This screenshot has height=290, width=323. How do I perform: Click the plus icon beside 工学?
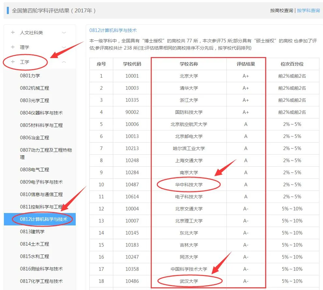[13, 62]
